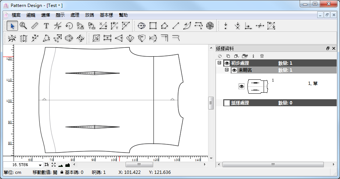
Task: Select the arrow pointer tool
Action: [12, 26]
